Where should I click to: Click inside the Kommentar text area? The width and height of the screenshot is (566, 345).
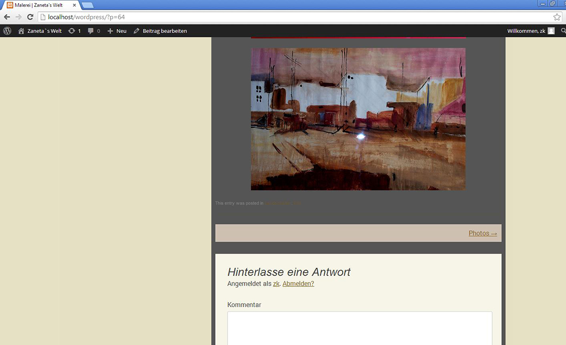(x=359, y=328)
